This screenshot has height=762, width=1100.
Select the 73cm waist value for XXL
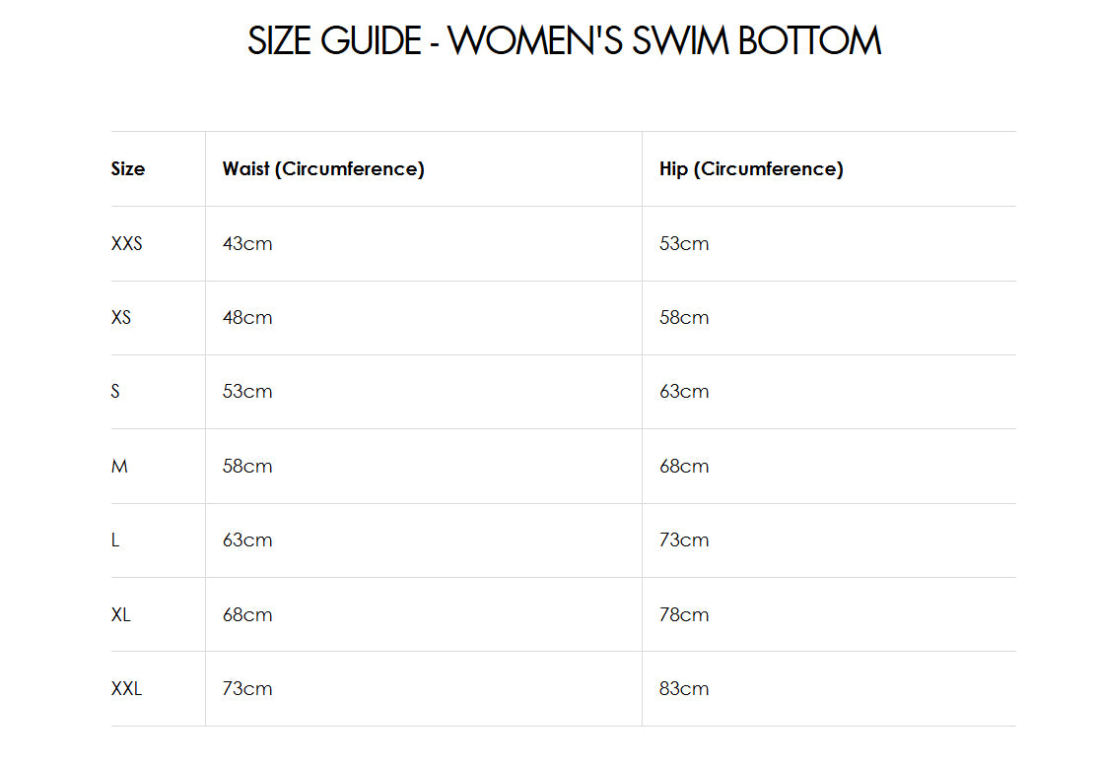pyautogui.click(x=247, y=689)
